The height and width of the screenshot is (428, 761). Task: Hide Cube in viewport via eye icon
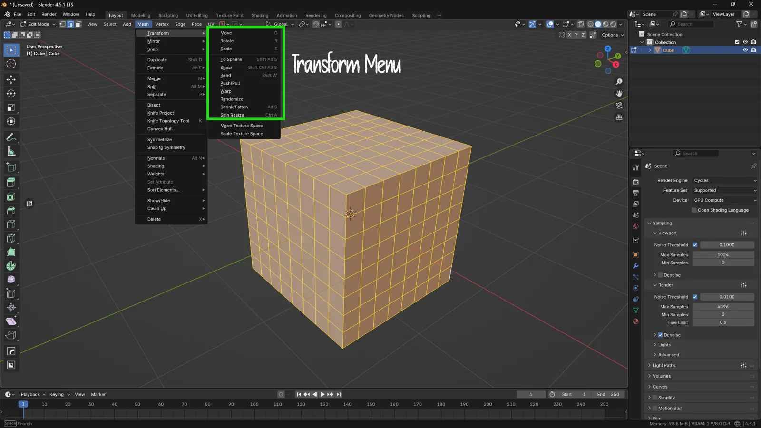pos(745,50)
